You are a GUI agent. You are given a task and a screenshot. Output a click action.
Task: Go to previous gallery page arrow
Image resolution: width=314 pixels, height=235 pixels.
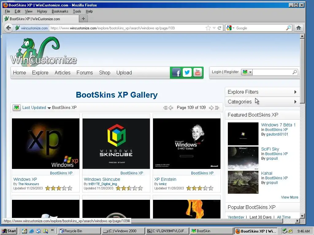(171, 108)
